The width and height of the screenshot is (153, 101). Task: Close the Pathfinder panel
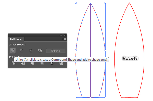coord(65,35)
